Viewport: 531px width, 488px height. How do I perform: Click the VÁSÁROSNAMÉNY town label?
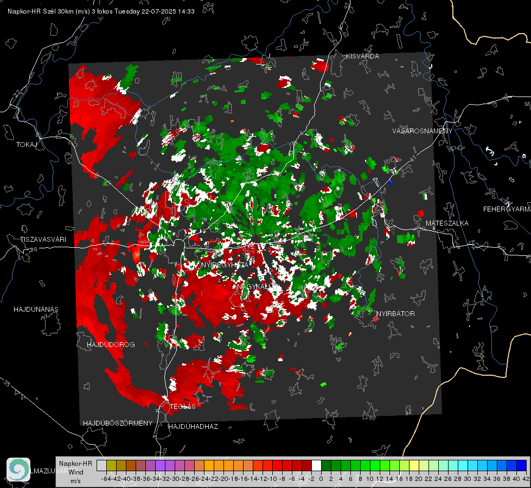point(423,131)
